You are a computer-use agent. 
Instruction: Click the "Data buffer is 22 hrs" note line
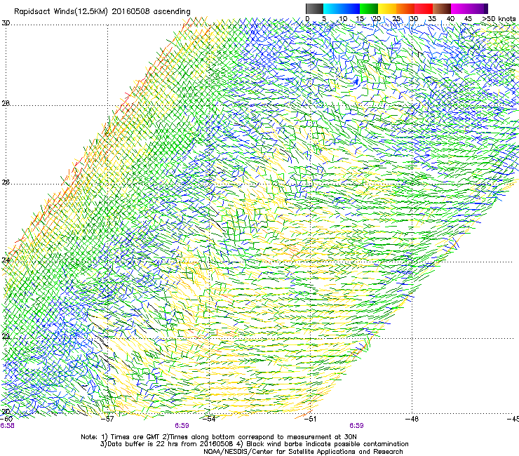tap(254, 444)
